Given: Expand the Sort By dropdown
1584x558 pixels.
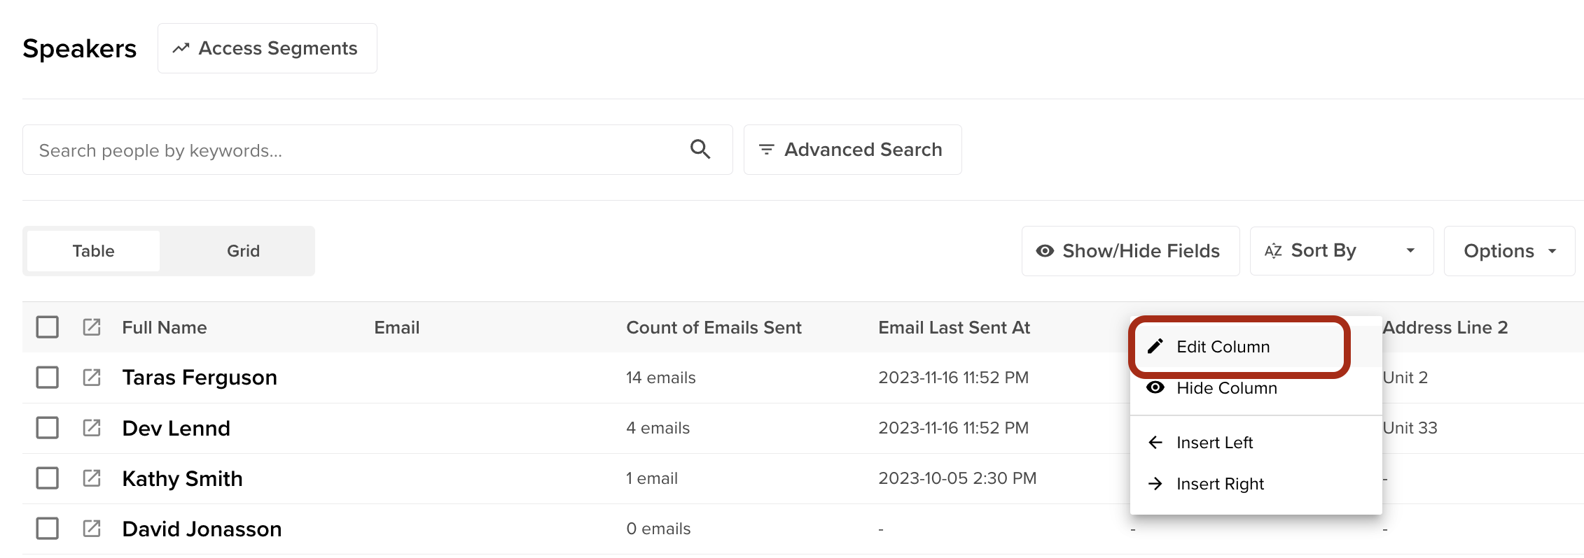Looking at the screenshot, I should [x=1341, y=251].
